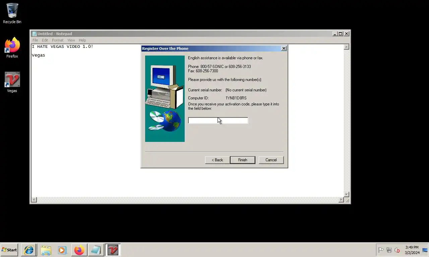This screenshot has width=429, height=257.
Task: Click Notepad vertical scrollbar down arrow
Action: coord(347,194)
